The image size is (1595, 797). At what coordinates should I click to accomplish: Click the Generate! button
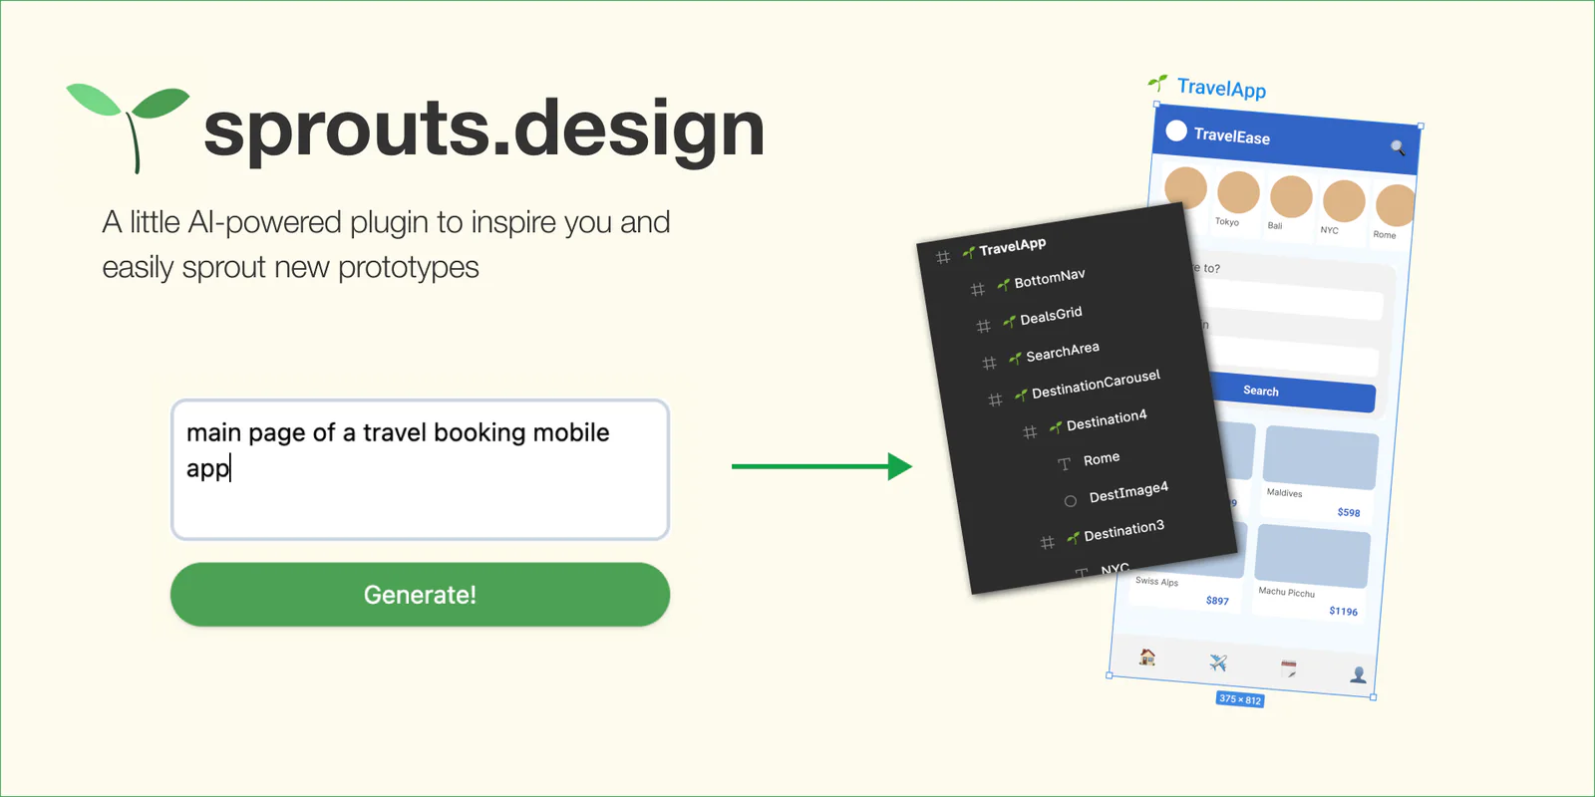(x=420, y=595)
